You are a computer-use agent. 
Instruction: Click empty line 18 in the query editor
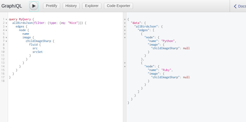[x=65, y=81]
